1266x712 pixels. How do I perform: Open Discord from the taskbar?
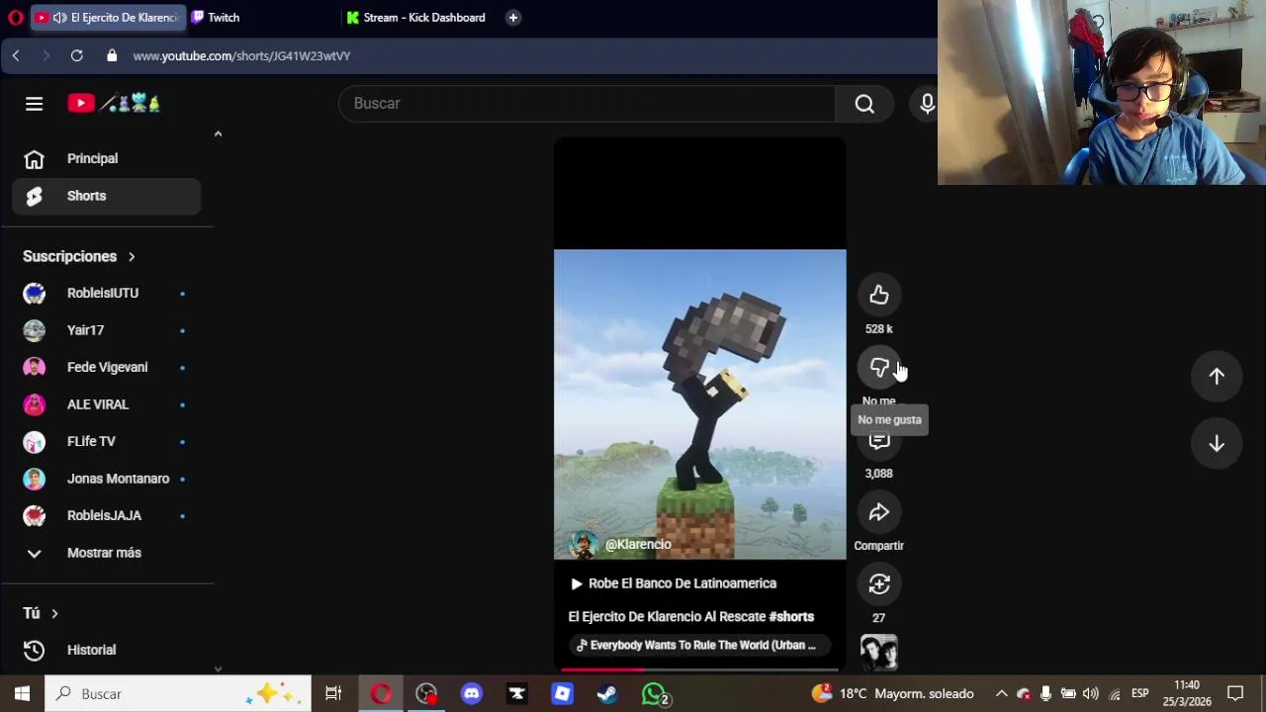point(472,694)
